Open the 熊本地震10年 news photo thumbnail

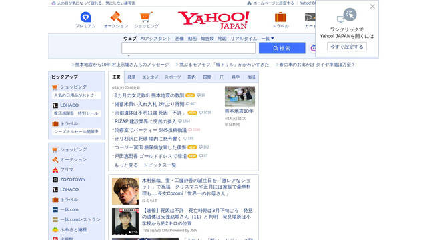(x=240, y=96)
